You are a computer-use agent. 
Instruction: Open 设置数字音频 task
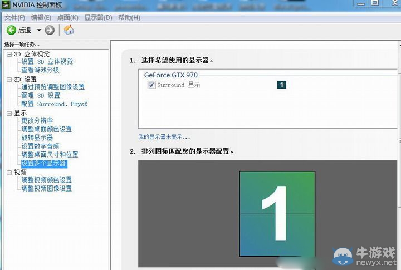pos(40,146)
